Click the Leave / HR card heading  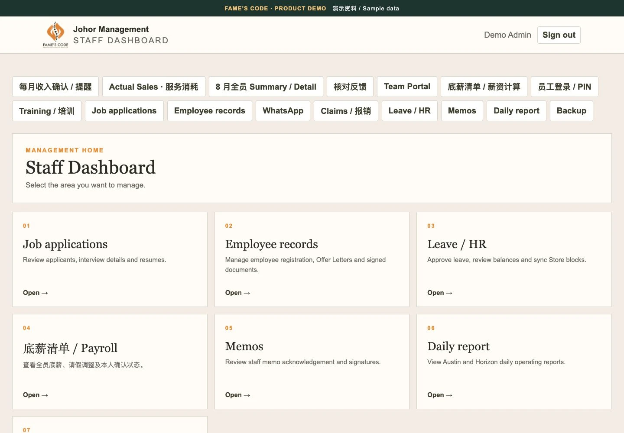pyautogui.click(x=457, y=244)
